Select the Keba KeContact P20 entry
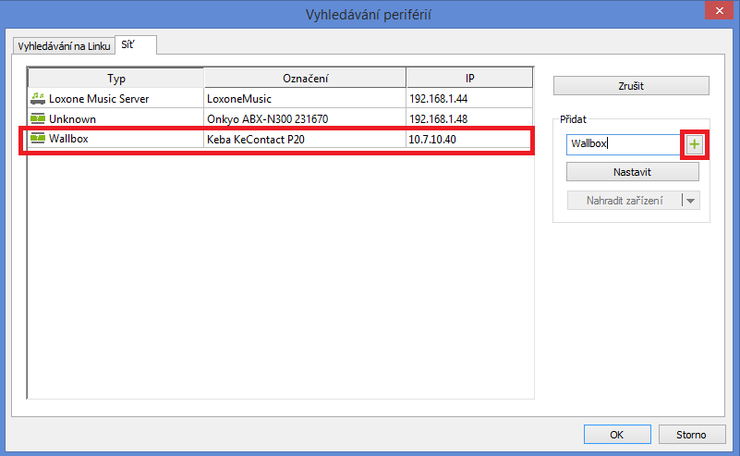The width and height of the screenshot is (740, 456). click(254, 140)
